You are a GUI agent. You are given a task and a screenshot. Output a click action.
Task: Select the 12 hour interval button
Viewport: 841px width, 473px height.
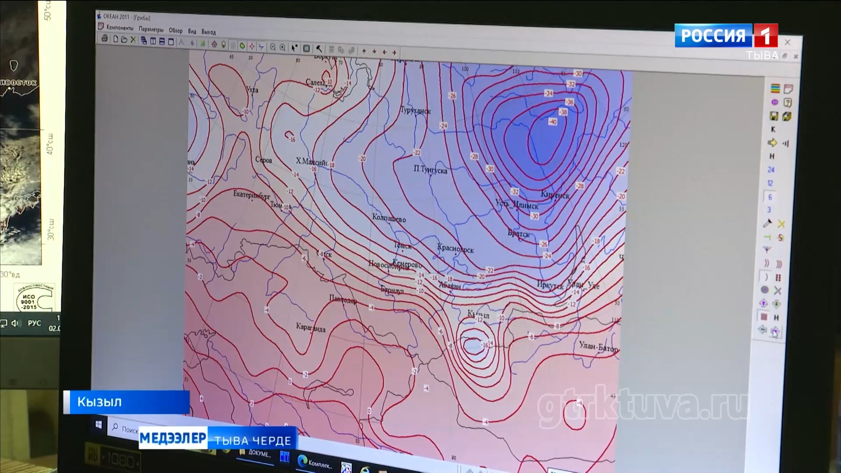pyautogui.click(x=770, y=183)
